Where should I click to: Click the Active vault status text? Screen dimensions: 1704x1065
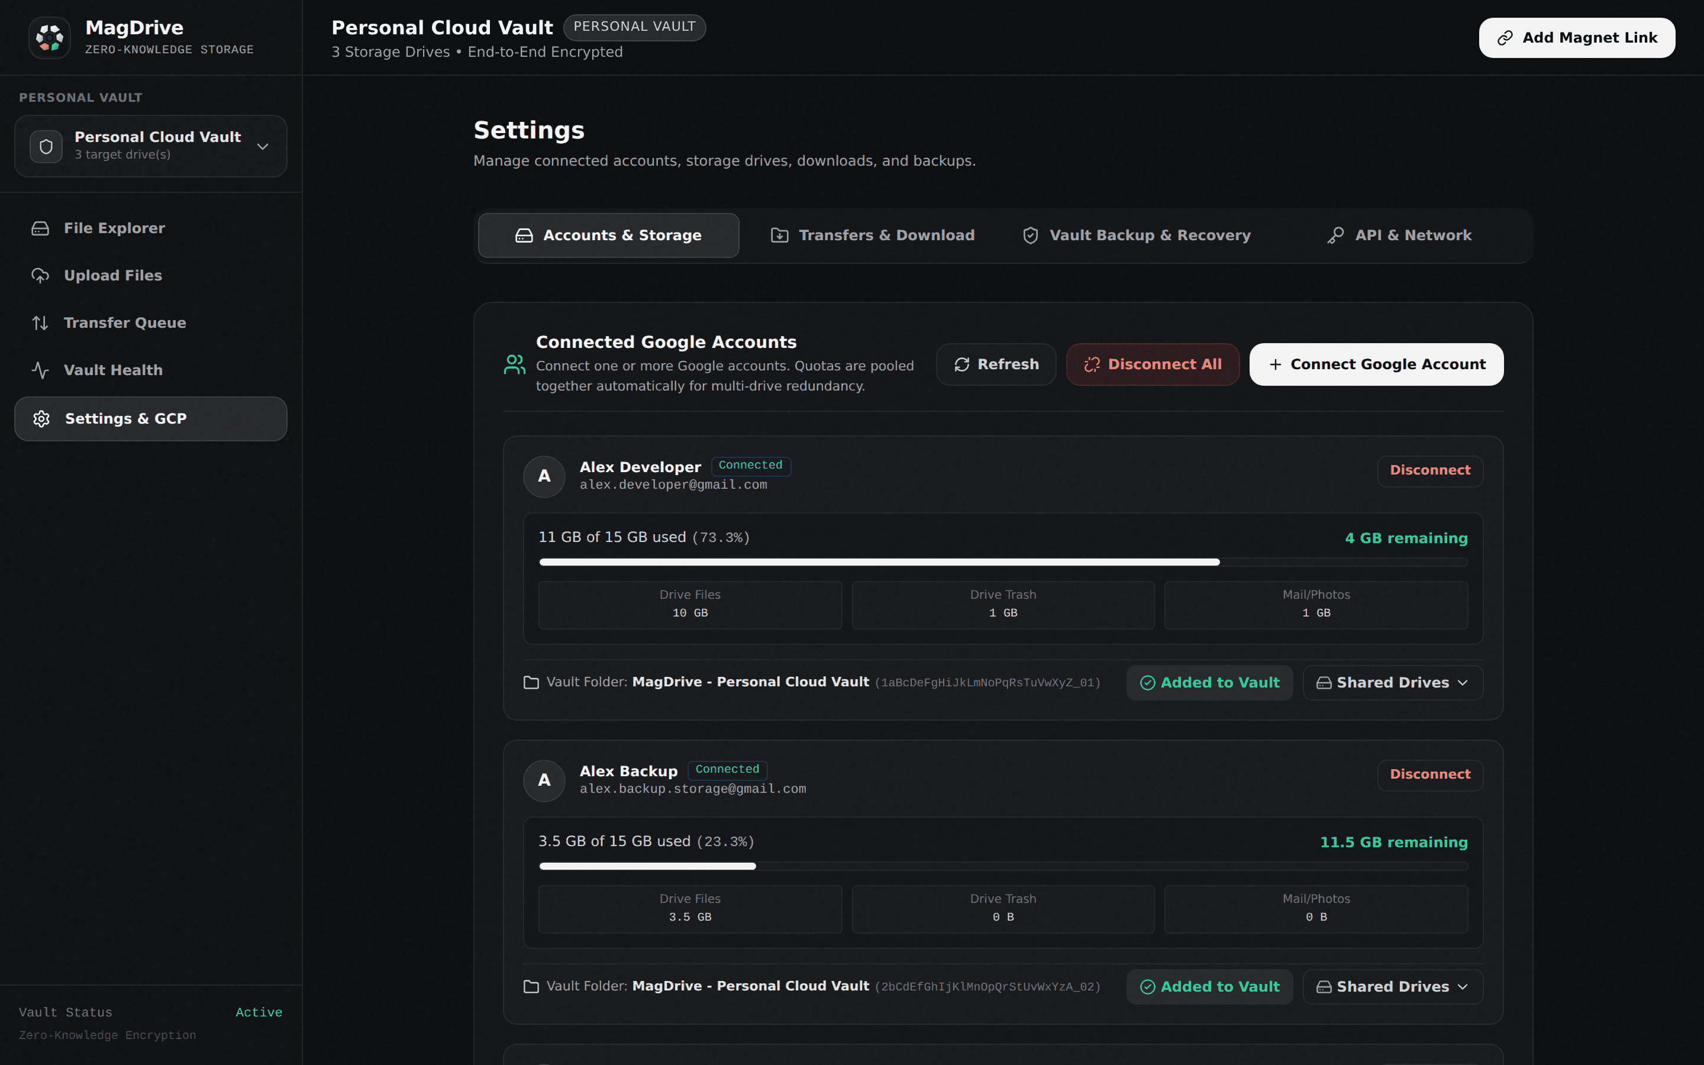click(x=259, y=1012)
